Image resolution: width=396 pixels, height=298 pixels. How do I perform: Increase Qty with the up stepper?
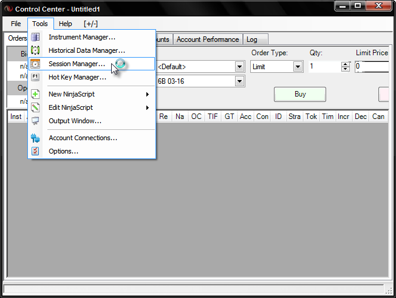click(345, 64)
